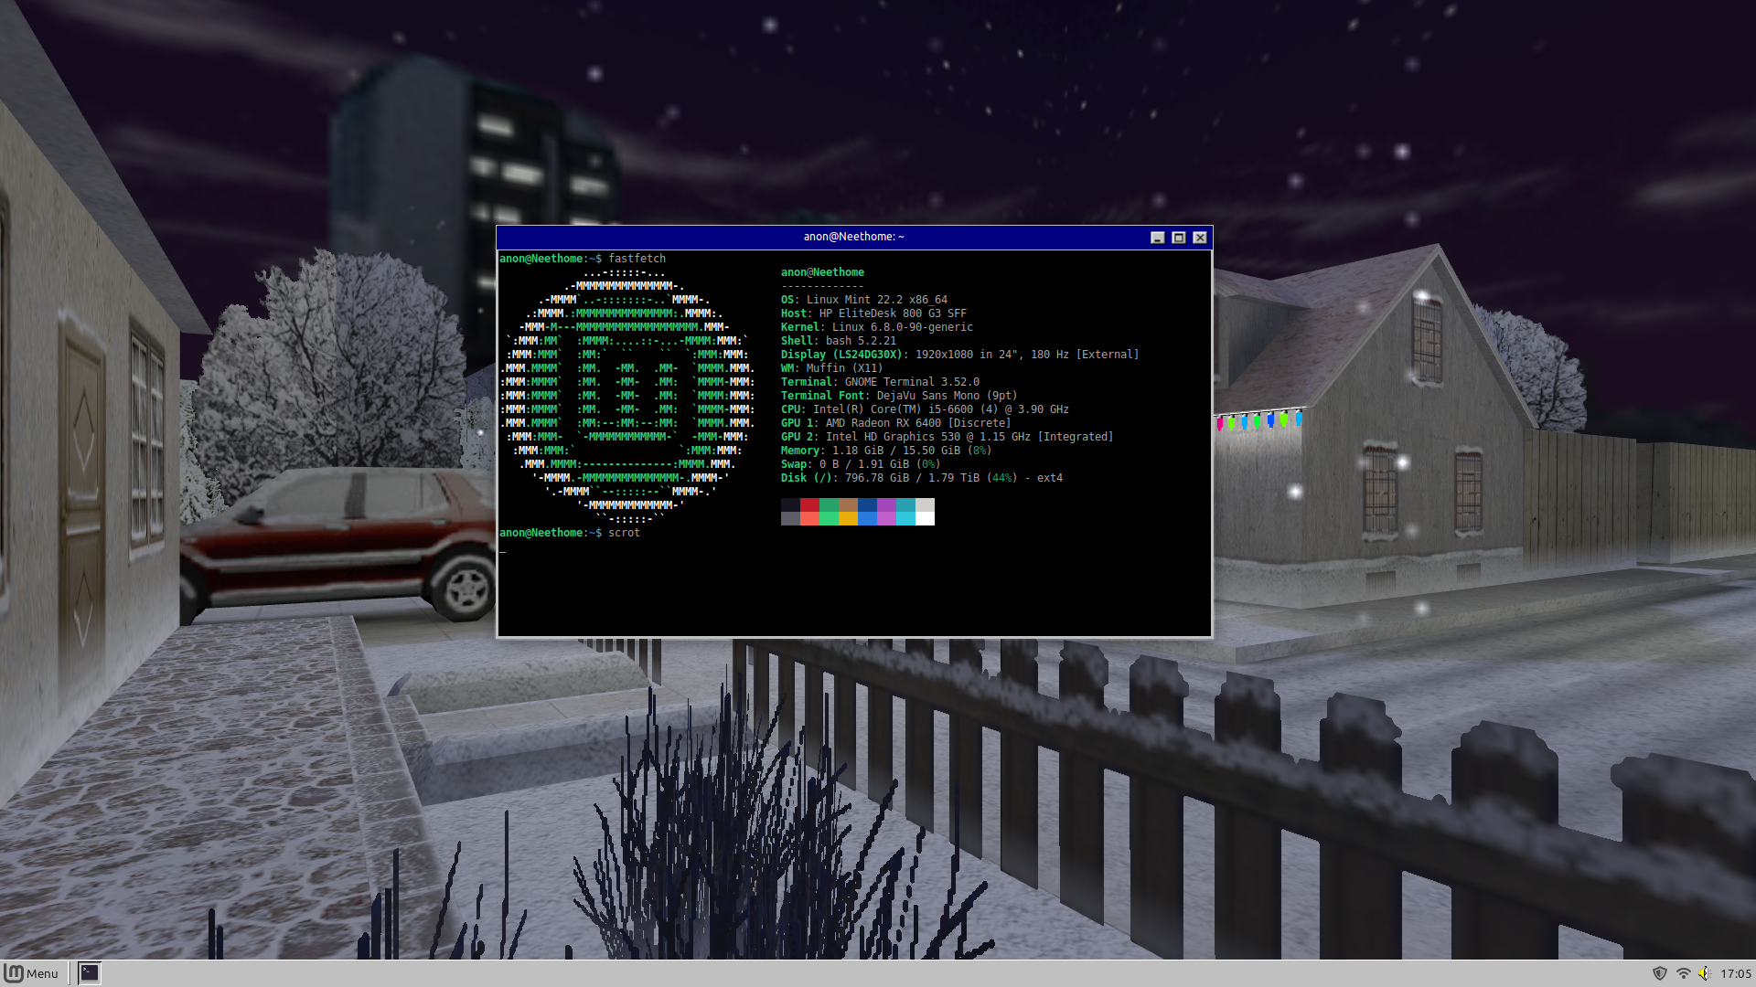
Task: Open the Wi-Fi network tray icon
Action: (x=1683, y=973)
